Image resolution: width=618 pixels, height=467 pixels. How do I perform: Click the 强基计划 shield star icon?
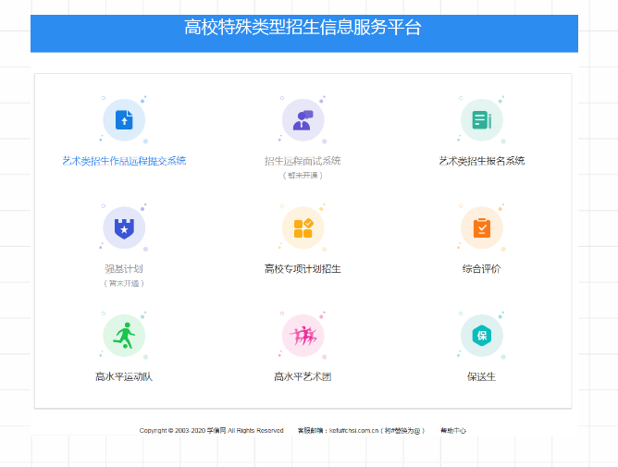click(124, 227)
